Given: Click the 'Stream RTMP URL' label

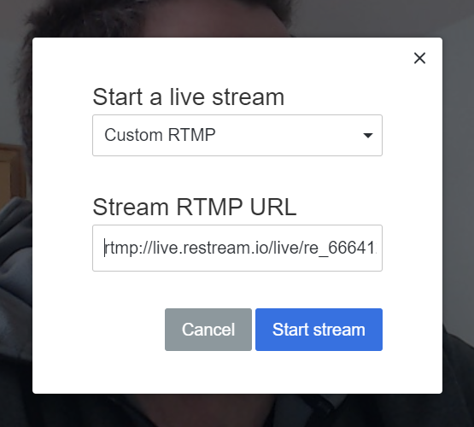Looking at the screenshot, I should click(195, 207).
